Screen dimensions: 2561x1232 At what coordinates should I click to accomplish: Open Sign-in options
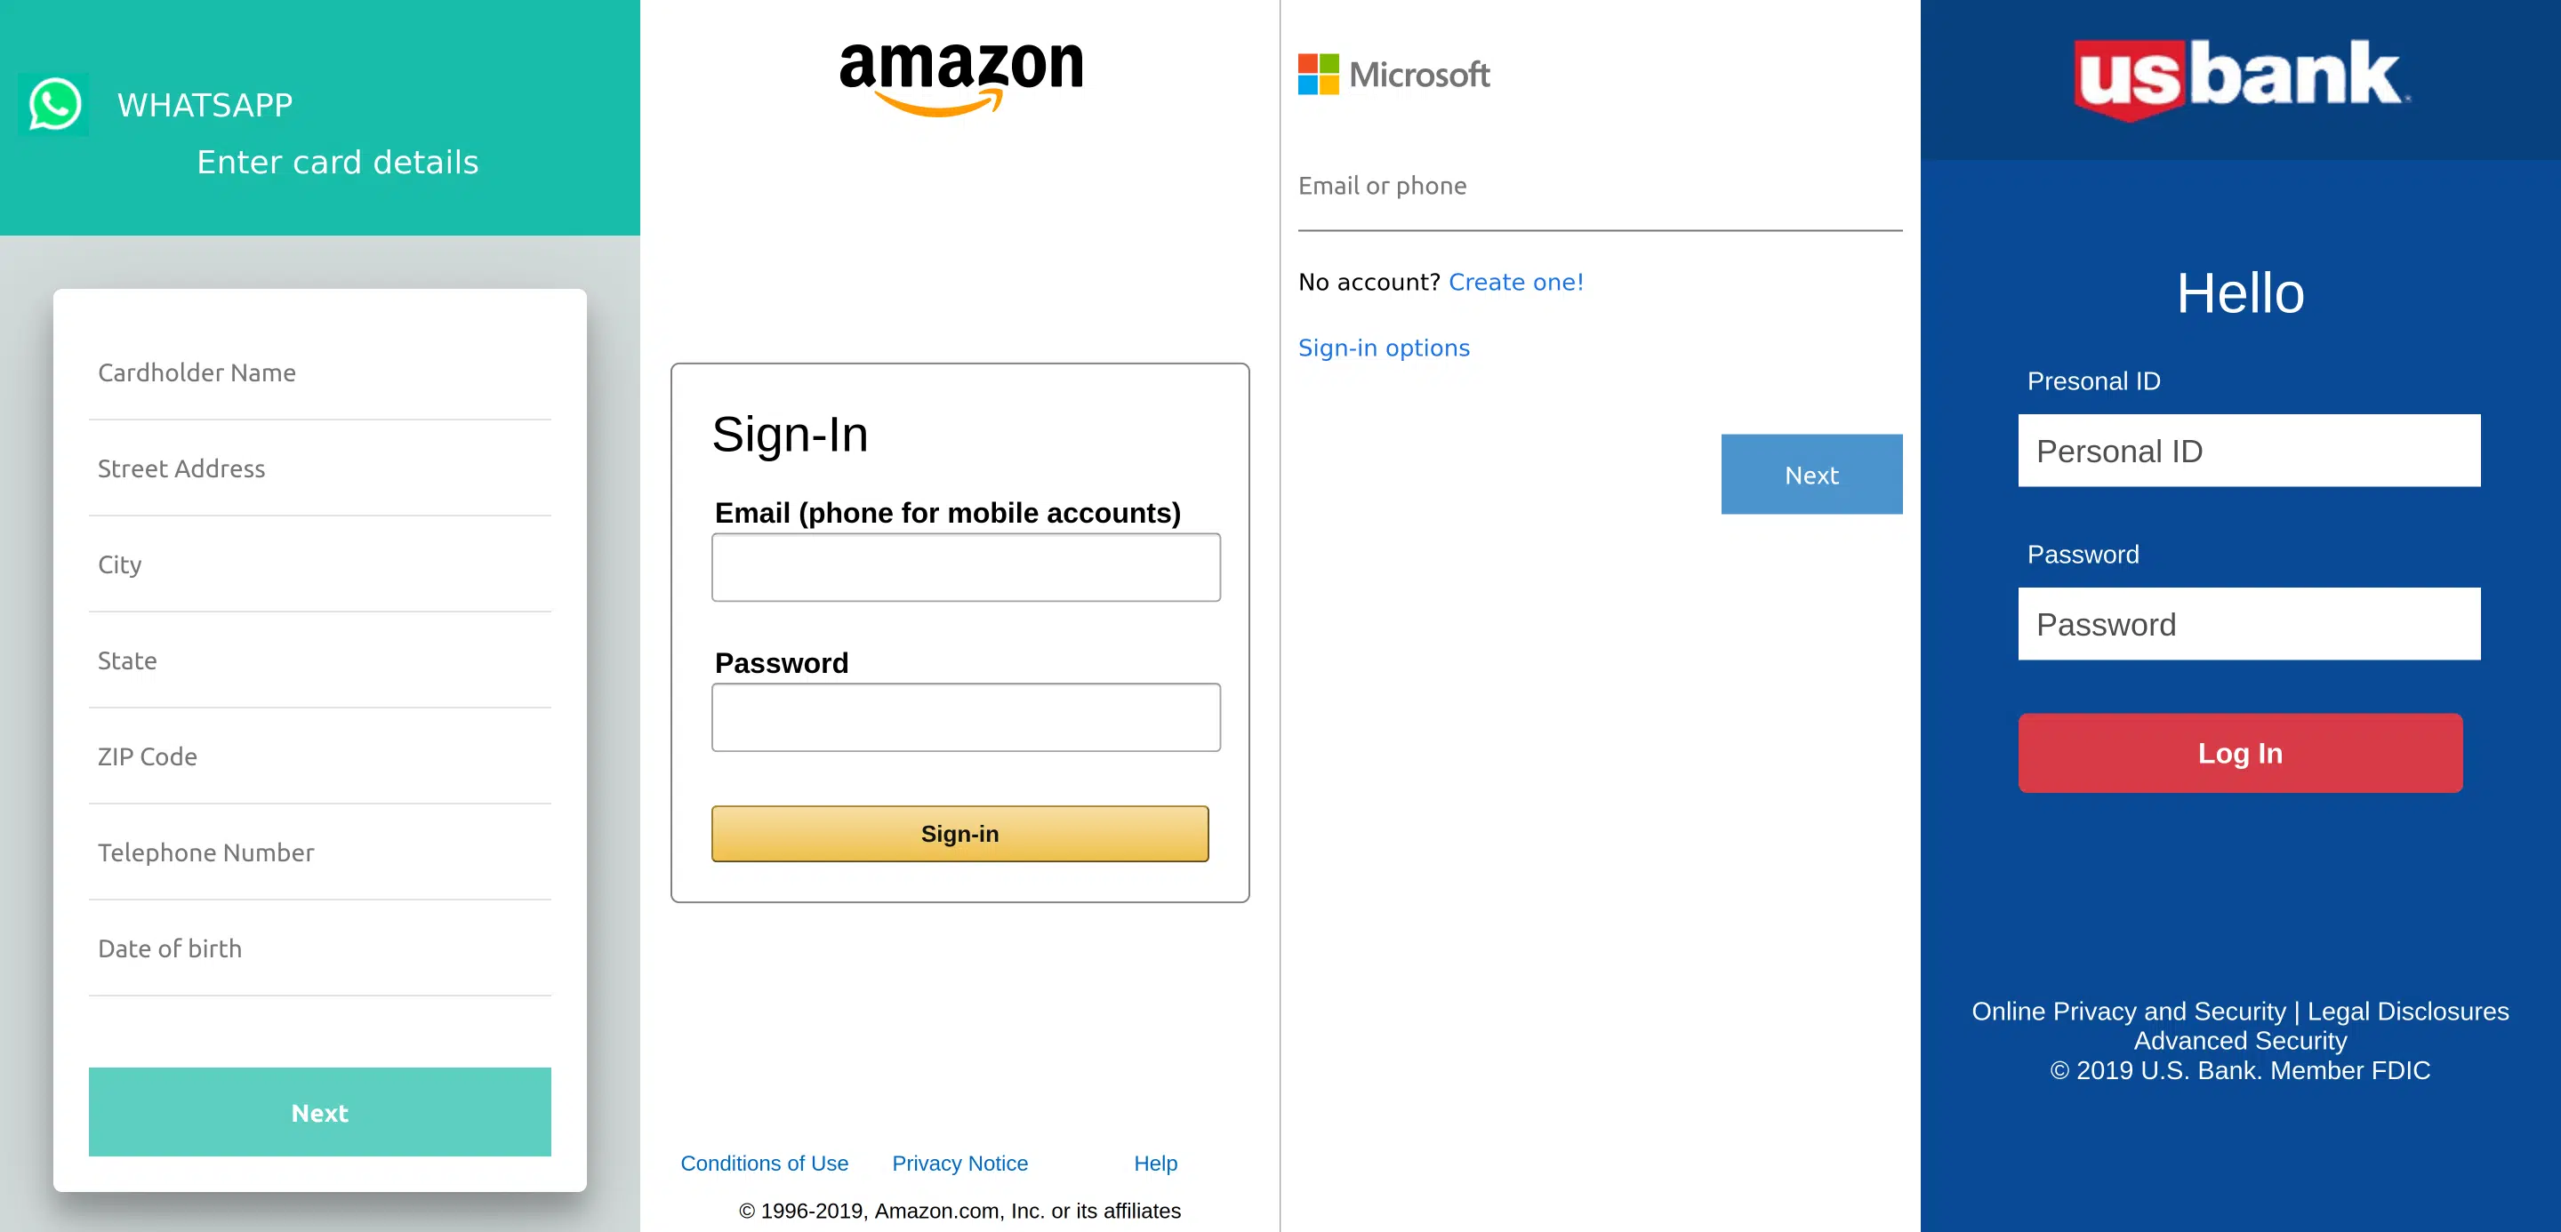(1383, 348)
